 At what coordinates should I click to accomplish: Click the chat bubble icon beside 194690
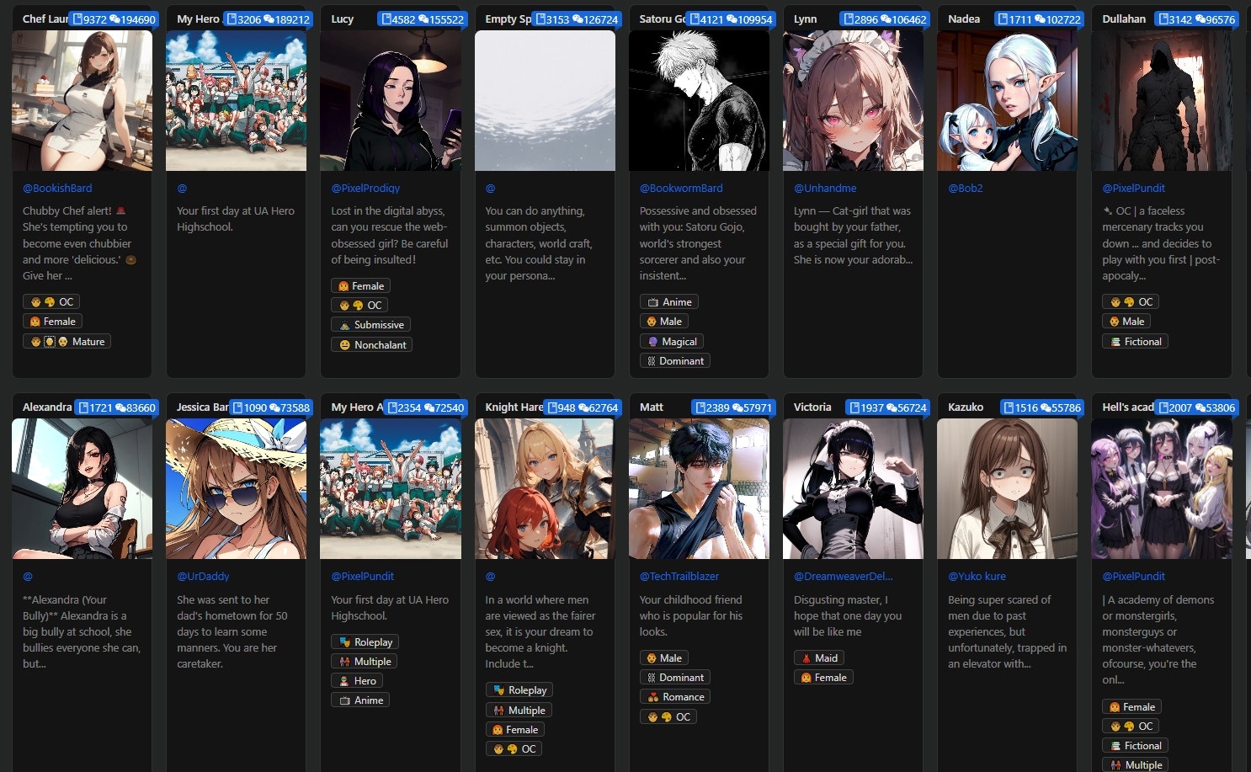coord(115,19)
